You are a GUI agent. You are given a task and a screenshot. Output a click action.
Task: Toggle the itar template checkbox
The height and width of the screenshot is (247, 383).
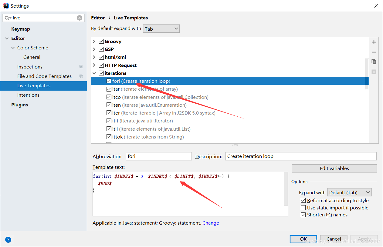[x=109, y=89]
